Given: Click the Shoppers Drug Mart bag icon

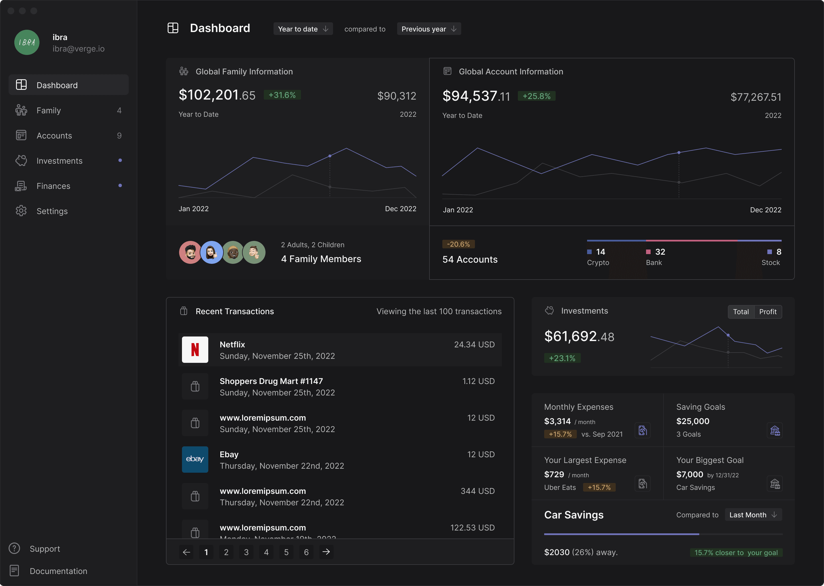Looking at the screenshot, I should (x=195, y=386).
